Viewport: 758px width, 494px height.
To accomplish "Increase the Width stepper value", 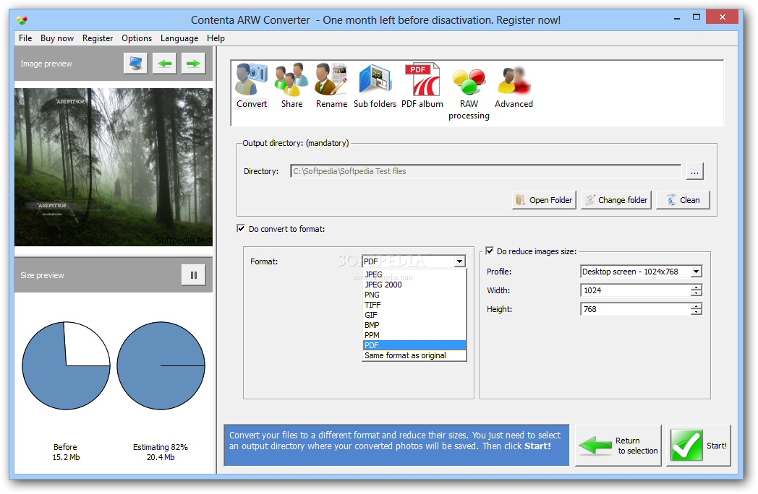I will coord(696,287).
